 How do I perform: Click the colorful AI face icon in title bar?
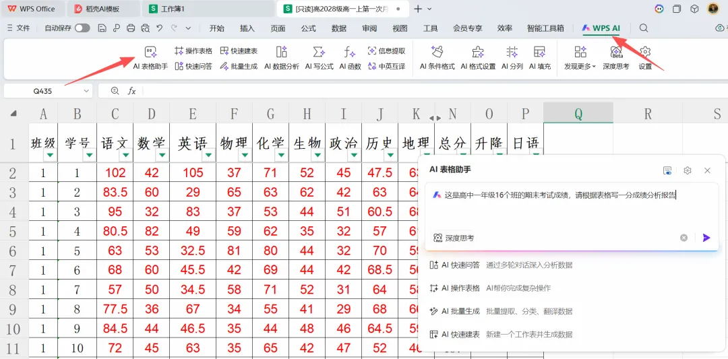pos(659,8)
